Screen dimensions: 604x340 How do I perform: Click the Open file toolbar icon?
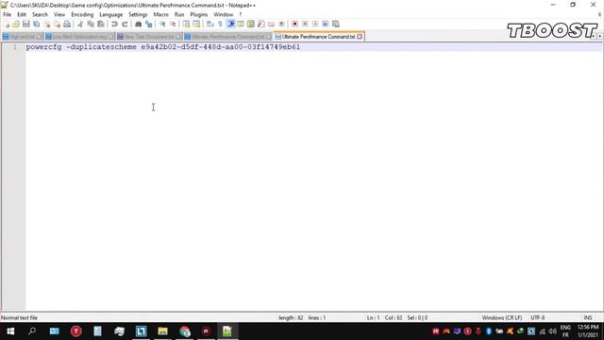click(16, 24)
